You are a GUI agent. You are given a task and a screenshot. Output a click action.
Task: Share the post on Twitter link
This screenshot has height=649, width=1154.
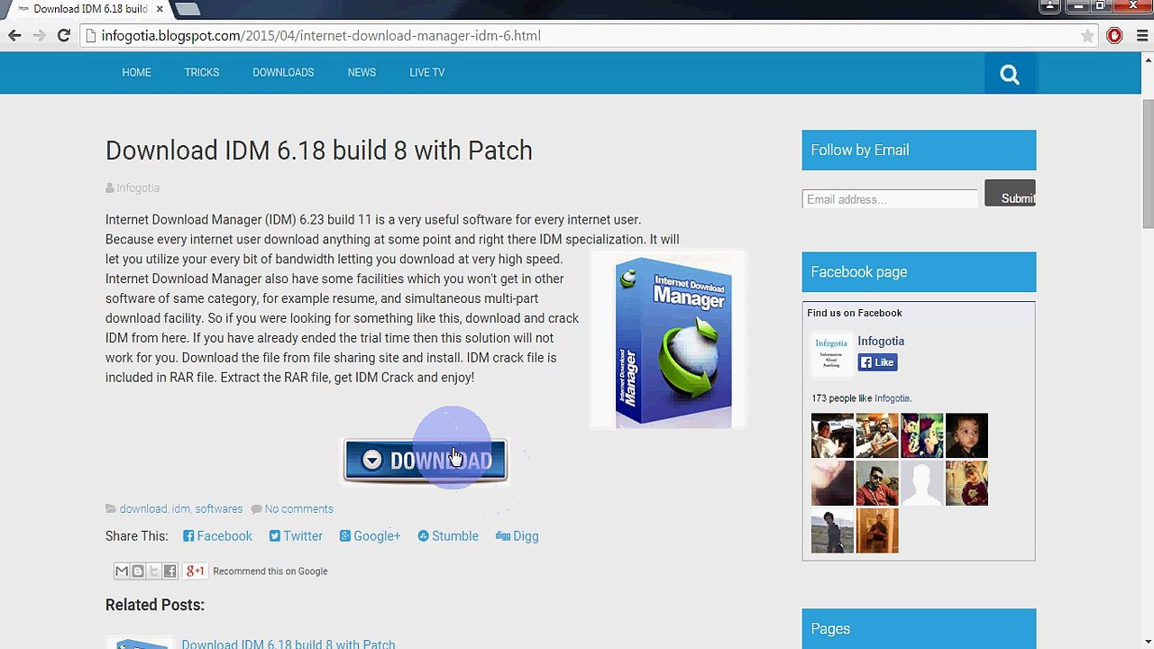296,535
